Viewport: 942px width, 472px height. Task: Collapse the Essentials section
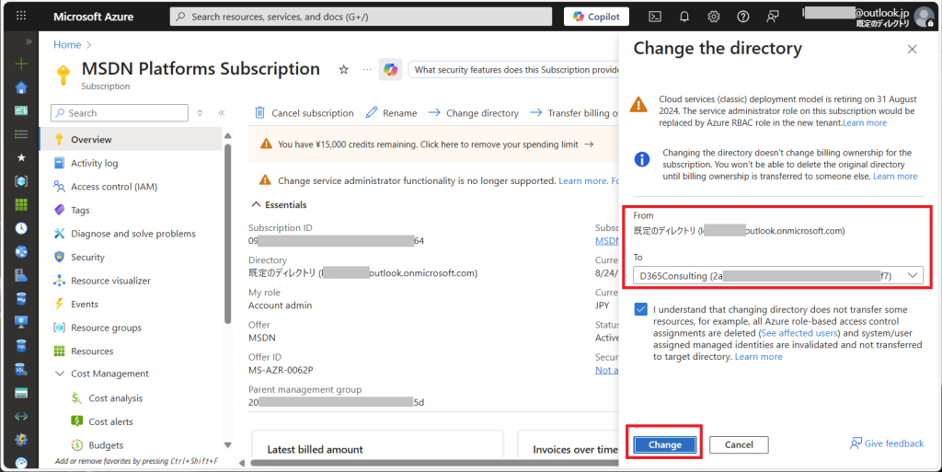pyautogui.click(x=257, y=204)
